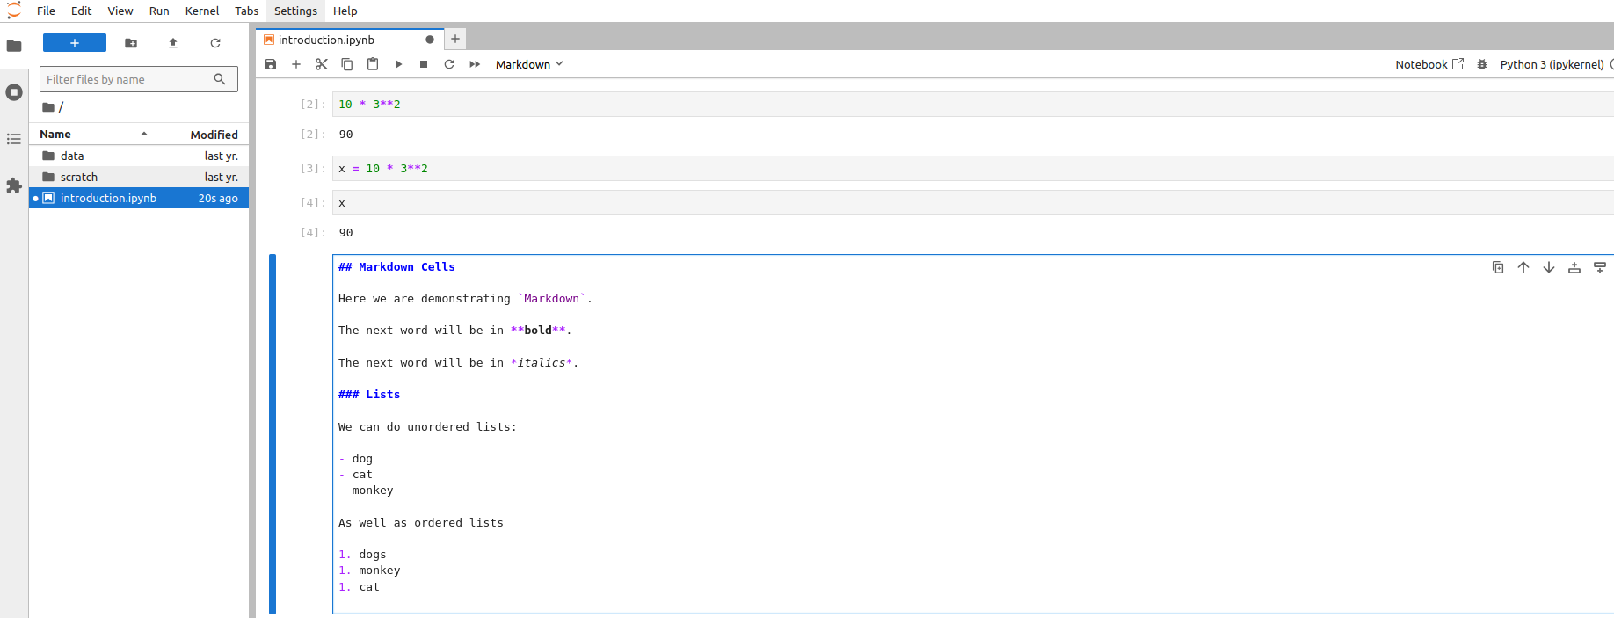
Task: Move the markdown cell up
Action: (x=1523, y=267)
